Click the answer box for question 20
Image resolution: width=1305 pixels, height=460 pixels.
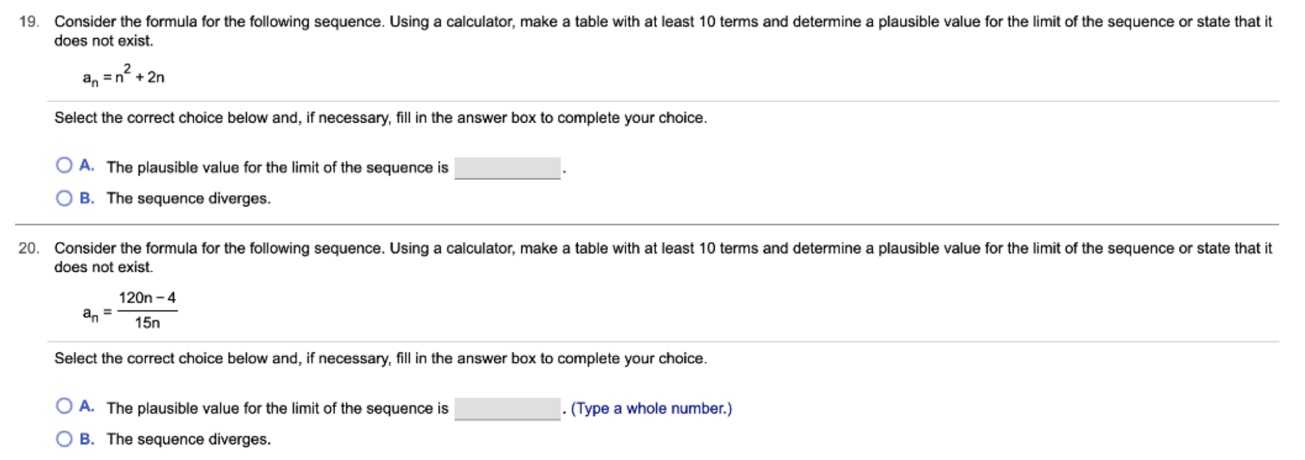coord(508,409)
